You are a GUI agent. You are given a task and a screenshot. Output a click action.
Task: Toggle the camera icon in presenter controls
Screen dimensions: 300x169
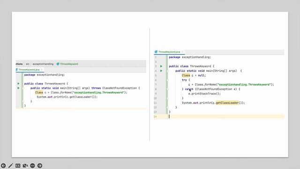coord(25,166)
